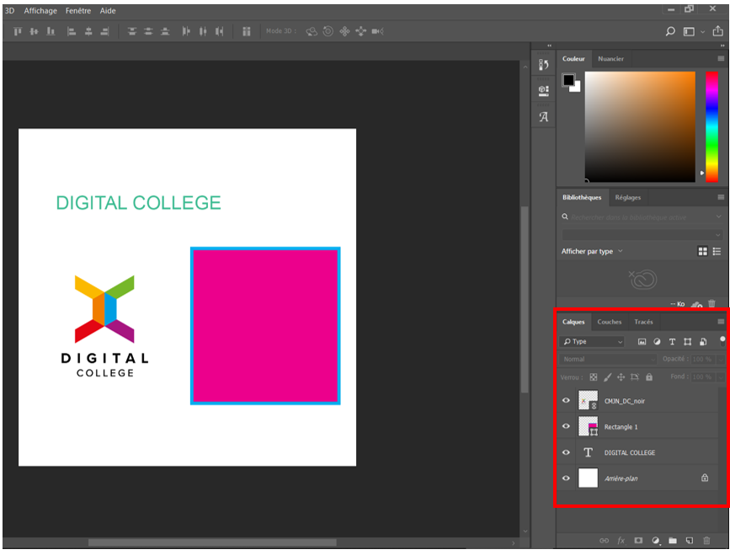Viewport: 730px width, 555px height.
Task: Open the Aide menu
Action: click(x=108, y=11)
